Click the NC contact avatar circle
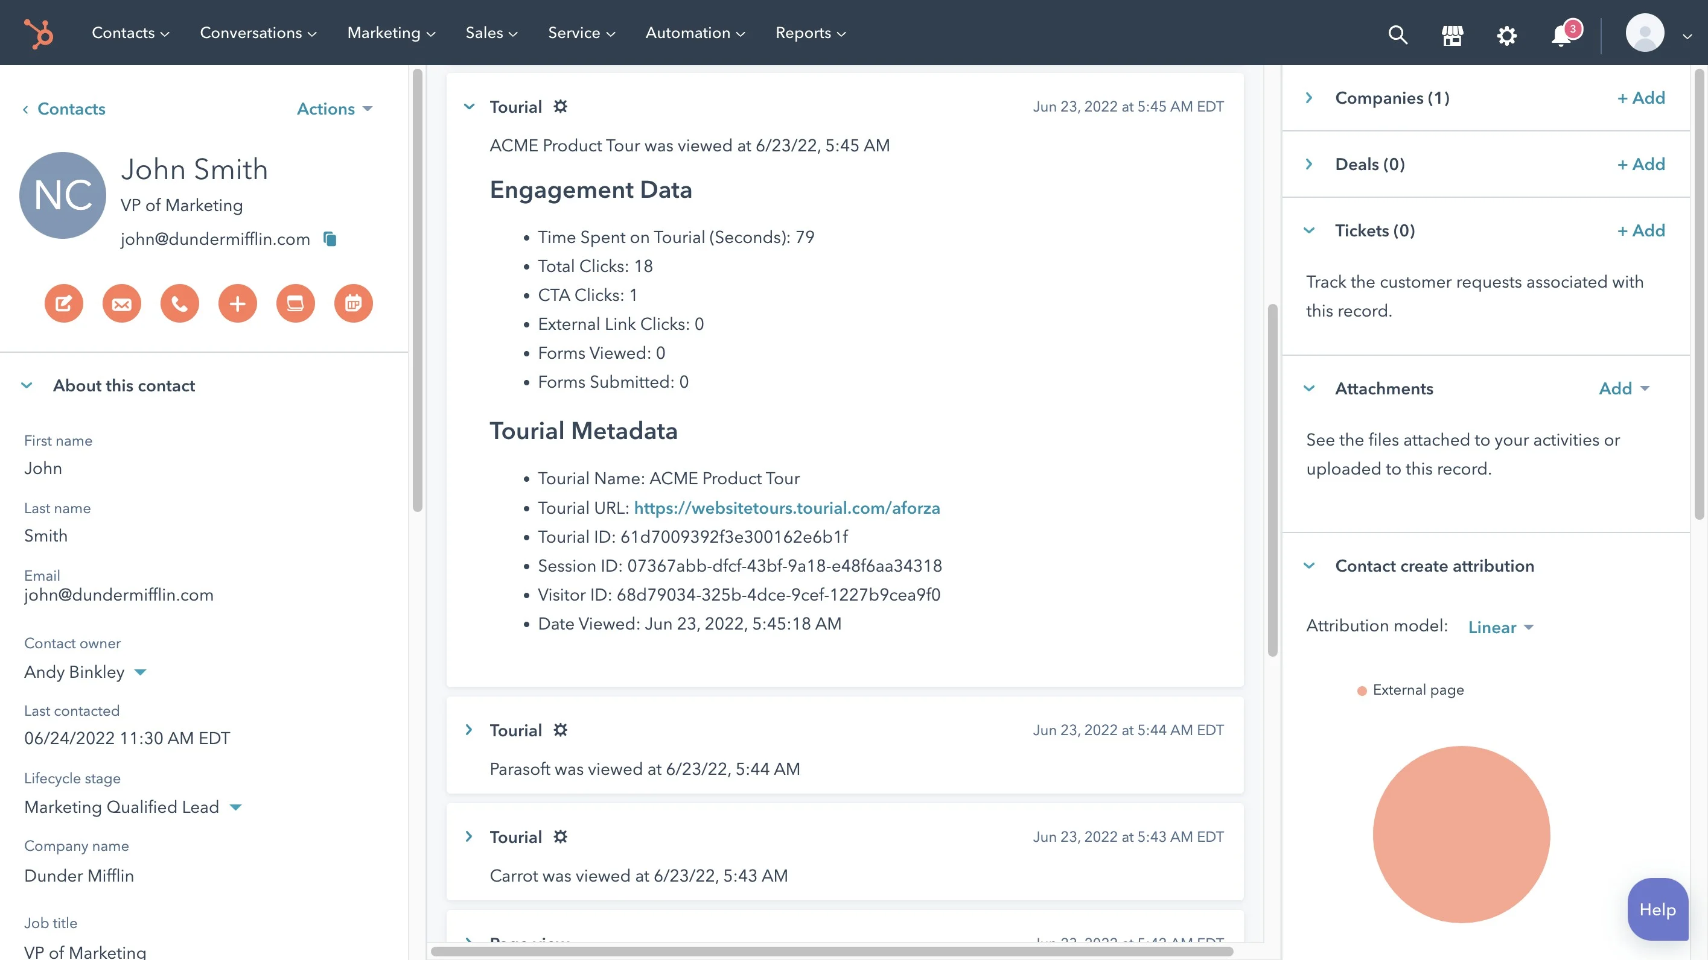The image size is (1708, 960). point(62,195)
